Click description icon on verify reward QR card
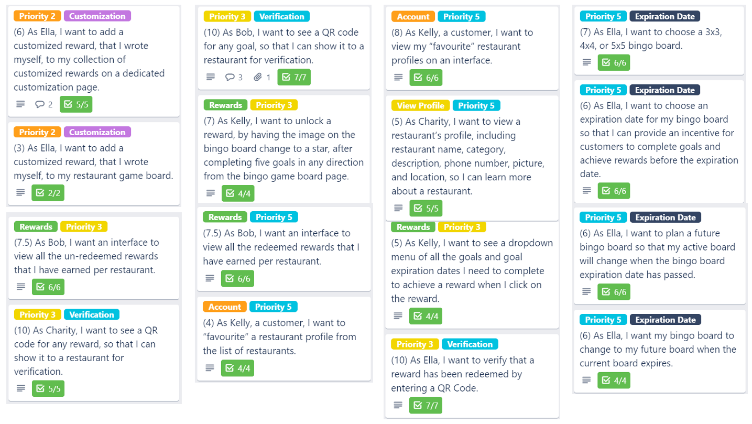 pos(398,405)
